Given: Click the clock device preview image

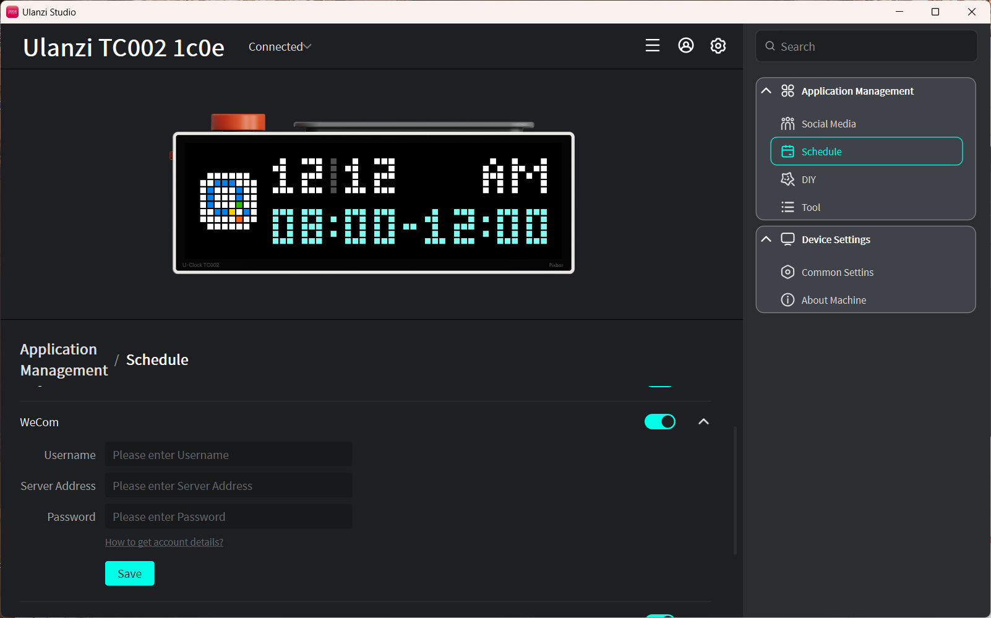Looking at the screenshot, I should tap(373, 194).
